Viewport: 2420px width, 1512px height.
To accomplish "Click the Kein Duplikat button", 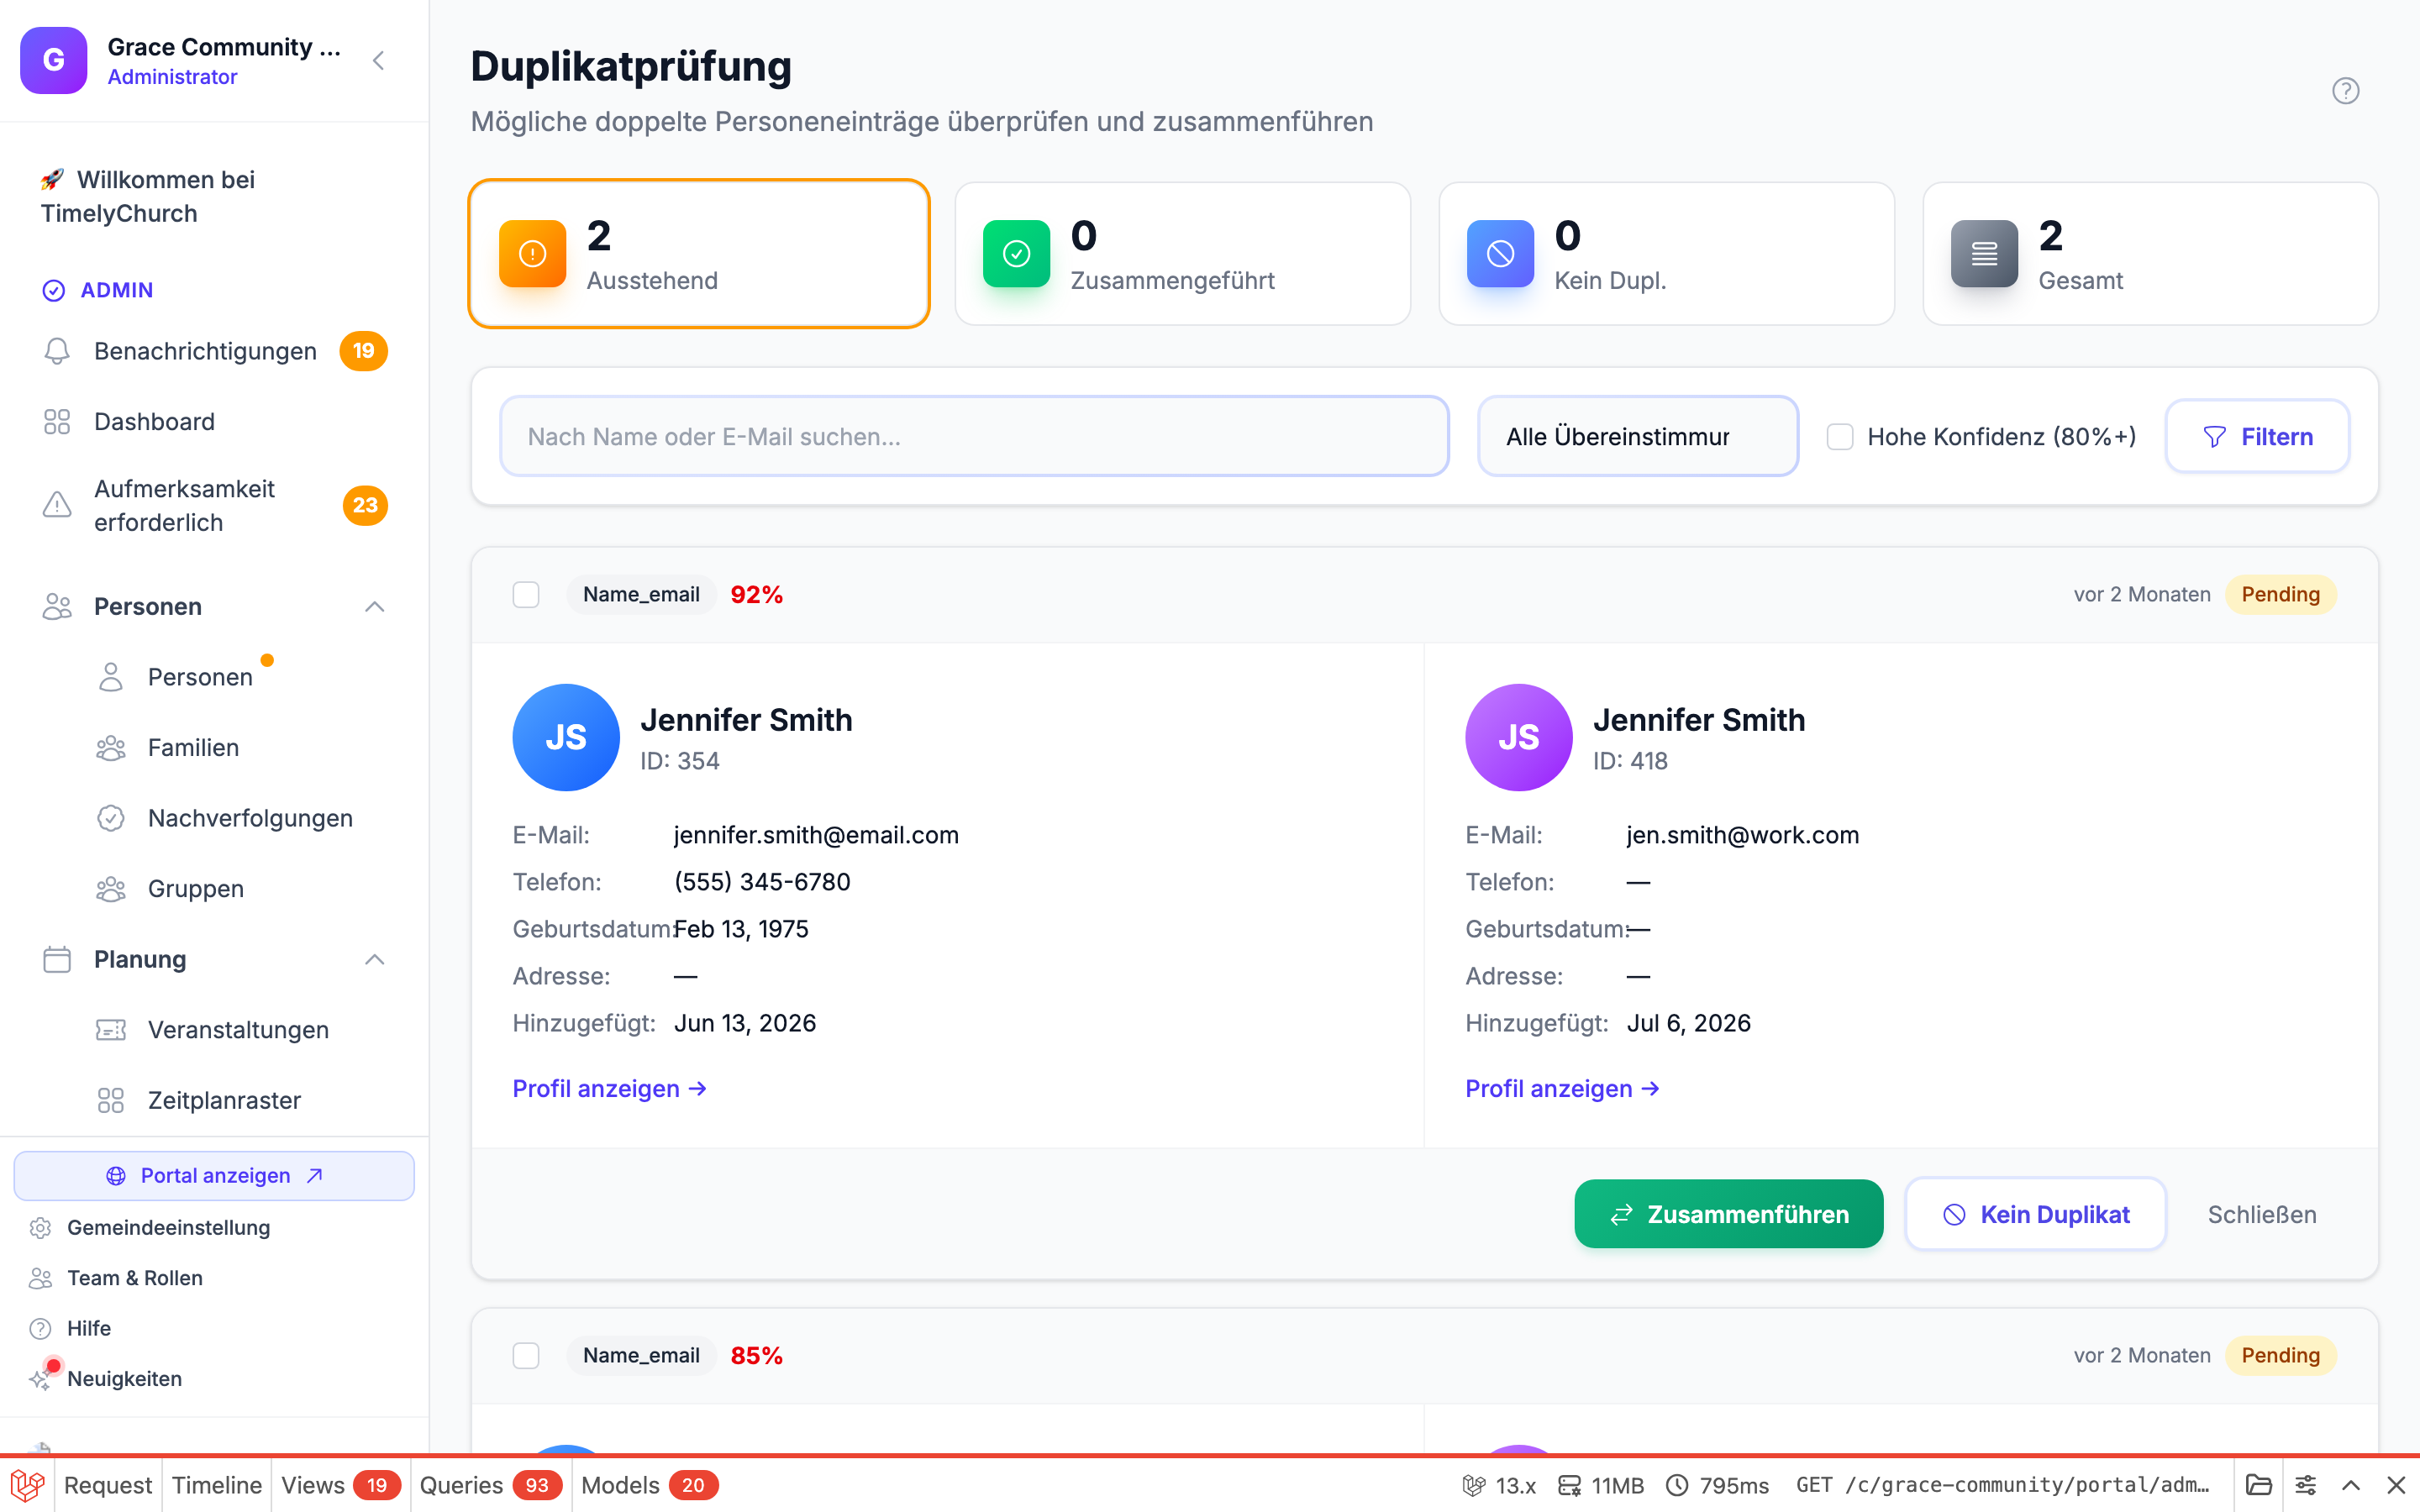I will [x=2035, y=1214].
